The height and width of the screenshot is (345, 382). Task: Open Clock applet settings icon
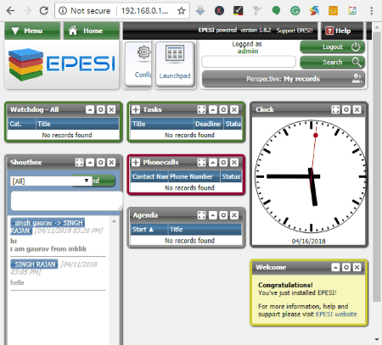coord(346,109)
